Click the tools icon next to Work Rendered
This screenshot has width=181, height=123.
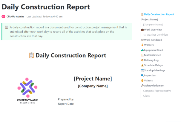[x=142, y=40]
